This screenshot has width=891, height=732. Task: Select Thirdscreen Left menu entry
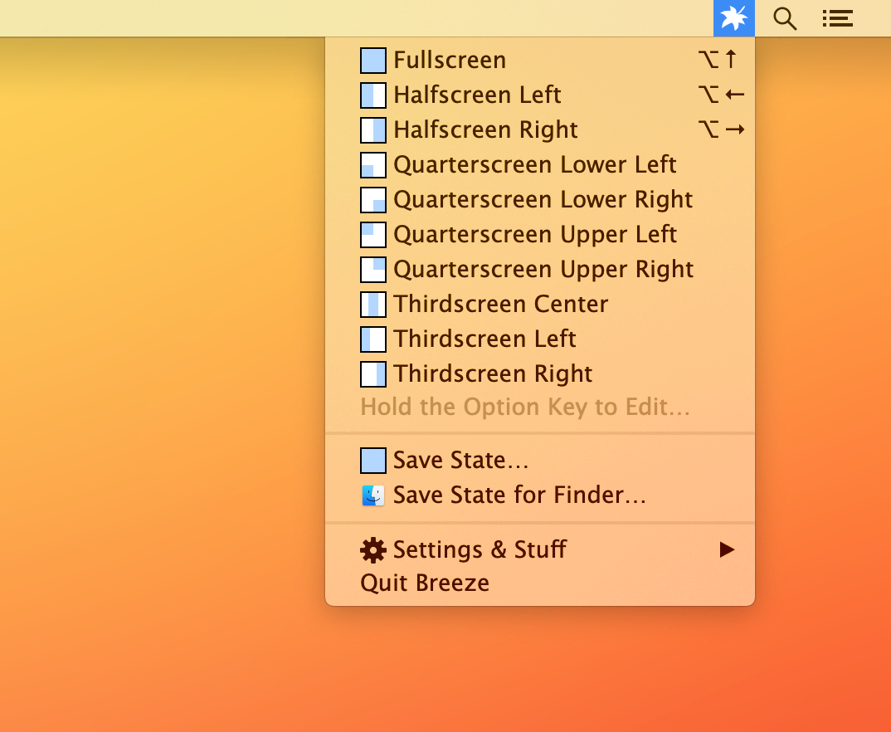(x=484, y=339)
